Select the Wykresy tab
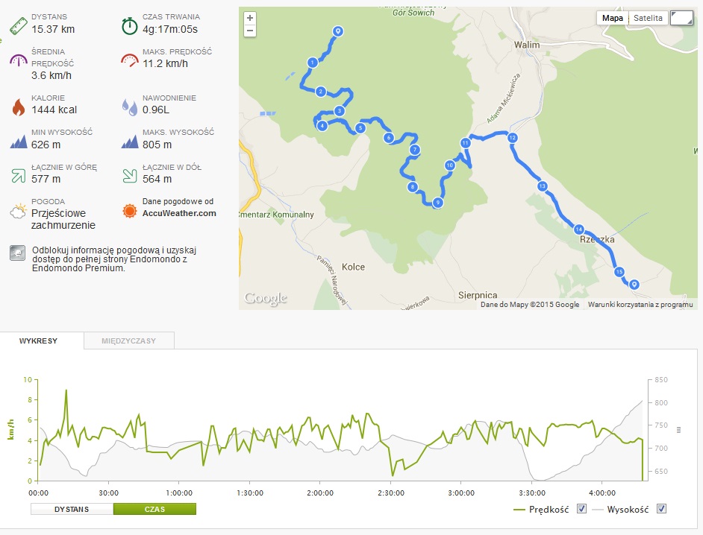Viewport: 703px width, 535px height. 39,341
